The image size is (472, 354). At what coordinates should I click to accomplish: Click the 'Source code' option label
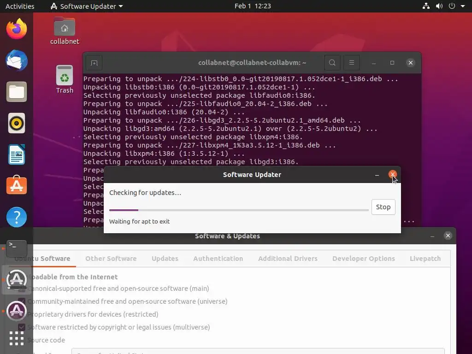46,340
